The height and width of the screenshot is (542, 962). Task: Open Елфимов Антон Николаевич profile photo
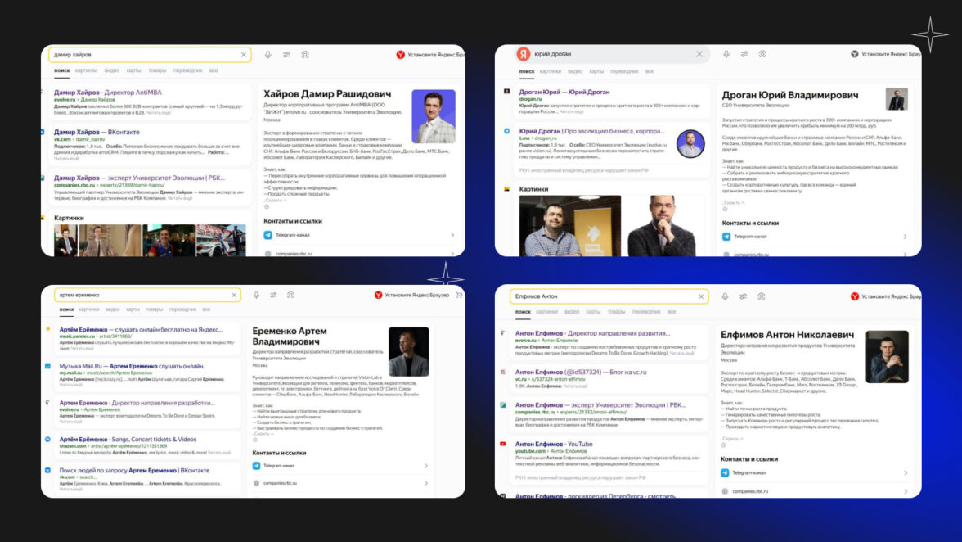pyautogui.click(x=887, y=357)
